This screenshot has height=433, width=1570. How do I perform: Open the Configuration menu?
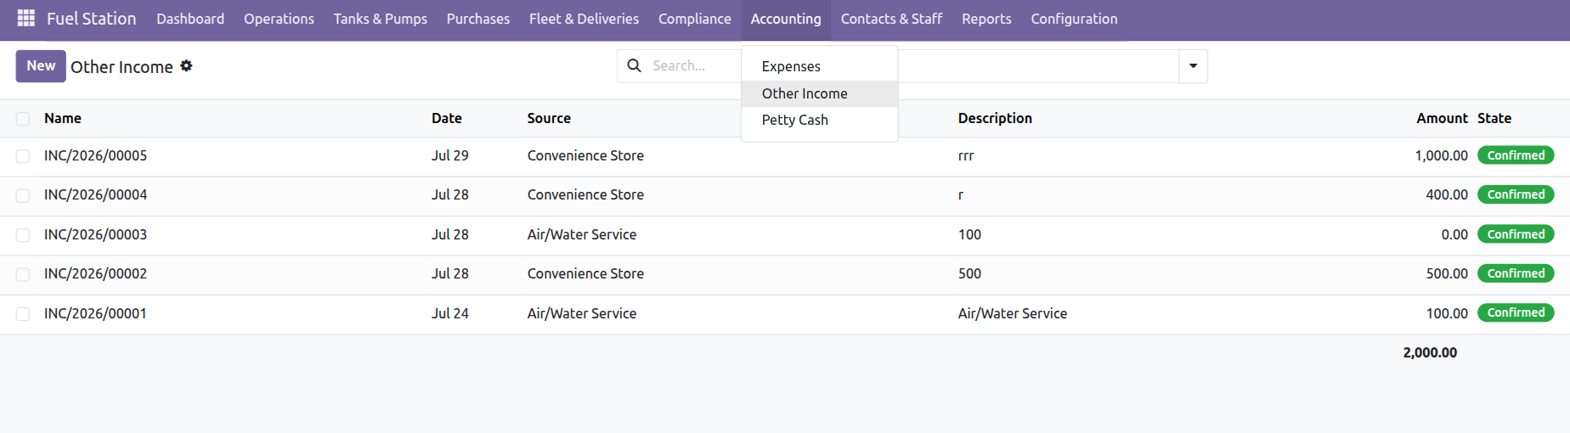(1074, 19)
